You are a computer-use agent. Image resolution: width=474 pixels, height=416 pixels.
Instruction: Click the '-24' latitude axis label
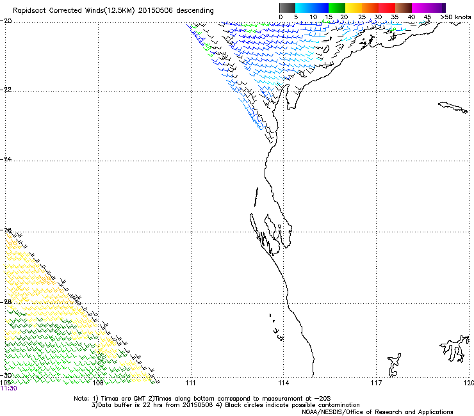pyautogui.click(x=6, y=159)
